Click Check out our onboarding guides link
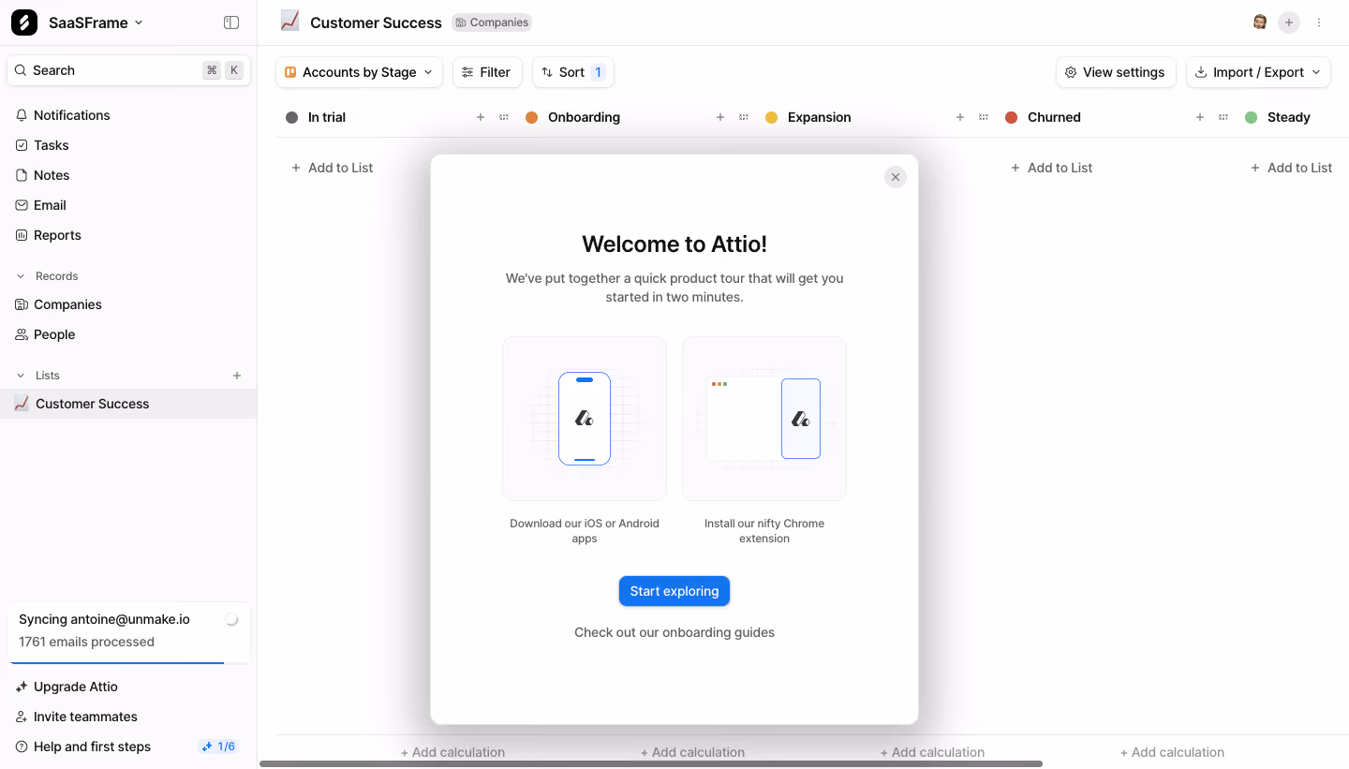The image size is (1349, 769). tap(674, 632)
